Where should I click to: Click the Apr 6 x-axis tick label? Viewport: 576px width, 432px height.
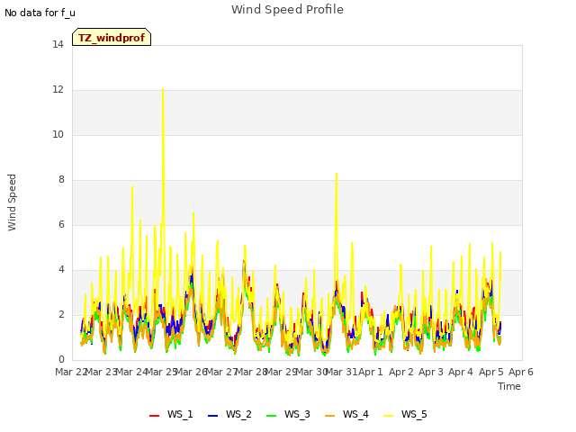(x=520, y=372)
